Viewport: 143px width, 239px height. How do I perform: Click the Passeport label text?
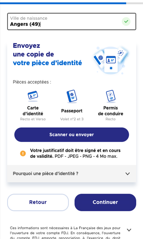[72, 111]
